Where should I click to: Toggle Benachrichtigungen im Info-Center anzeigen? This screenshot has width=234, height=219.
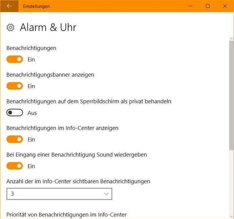pos(15,139)
